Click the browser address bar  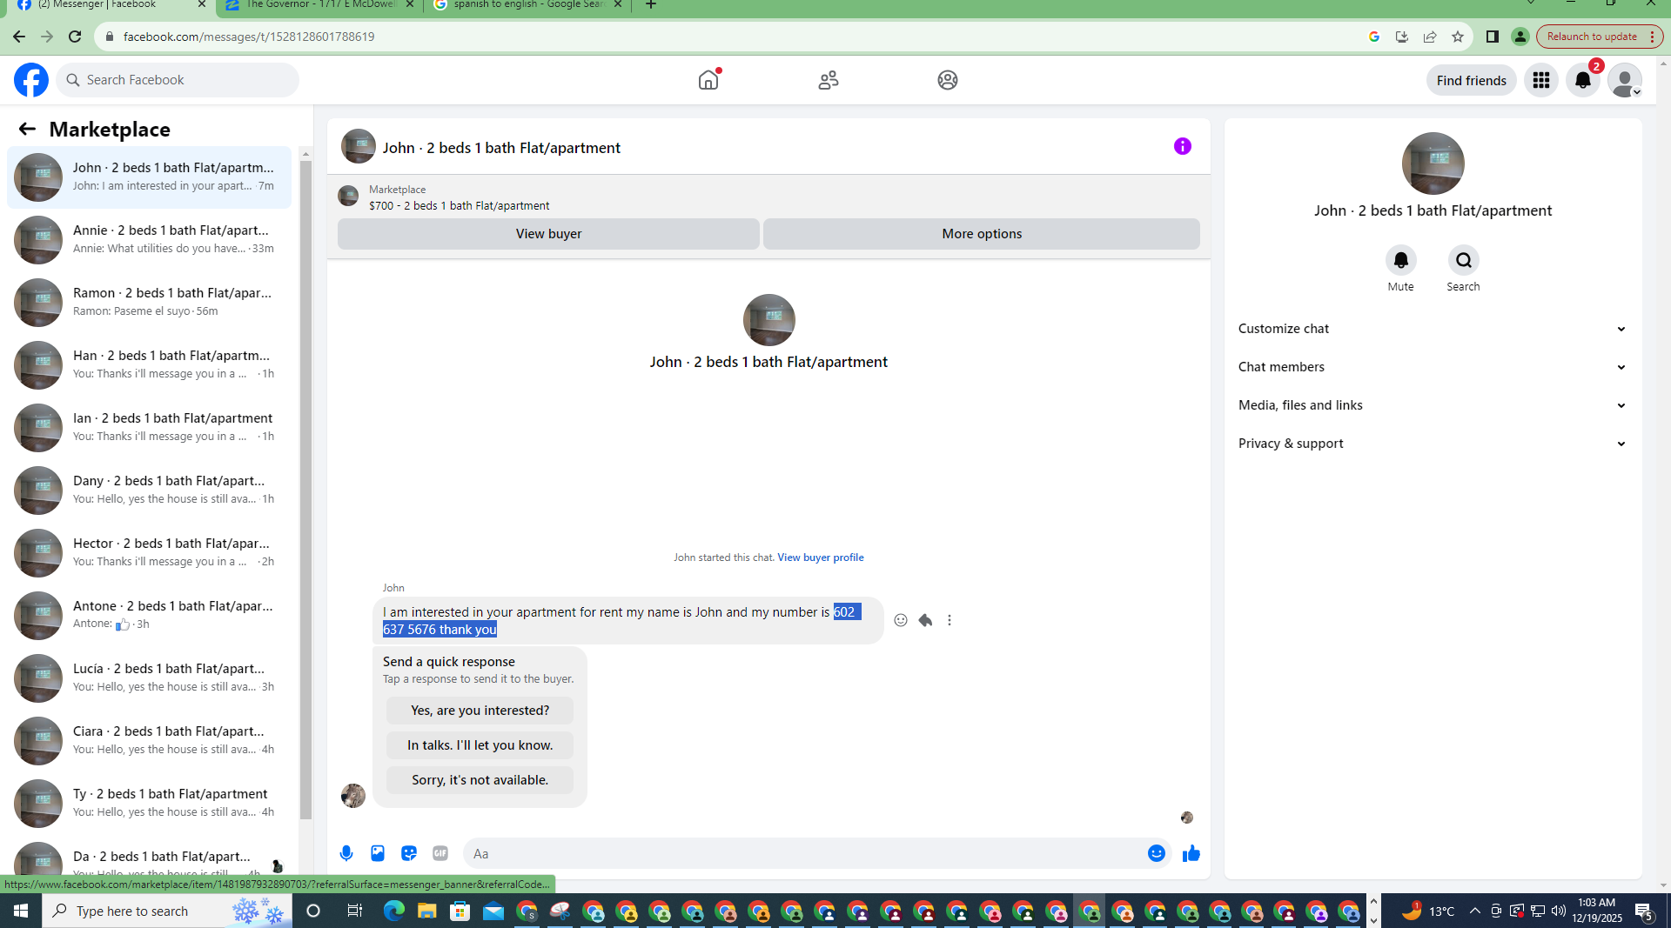coord(731,37)
